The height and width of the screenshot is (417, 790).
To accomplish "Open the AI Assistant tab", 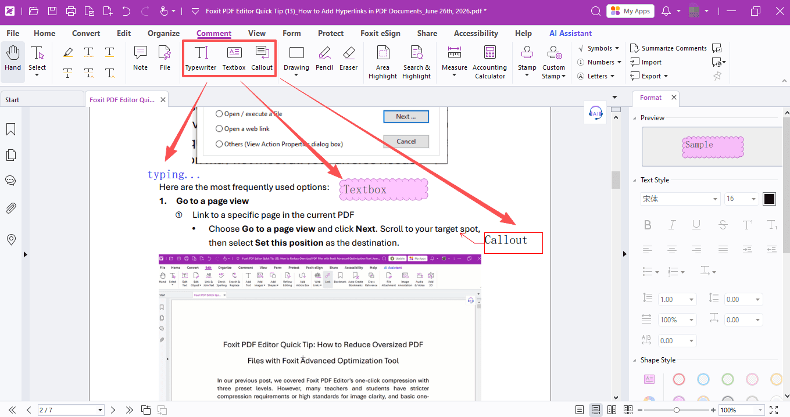I will point(571,33).
